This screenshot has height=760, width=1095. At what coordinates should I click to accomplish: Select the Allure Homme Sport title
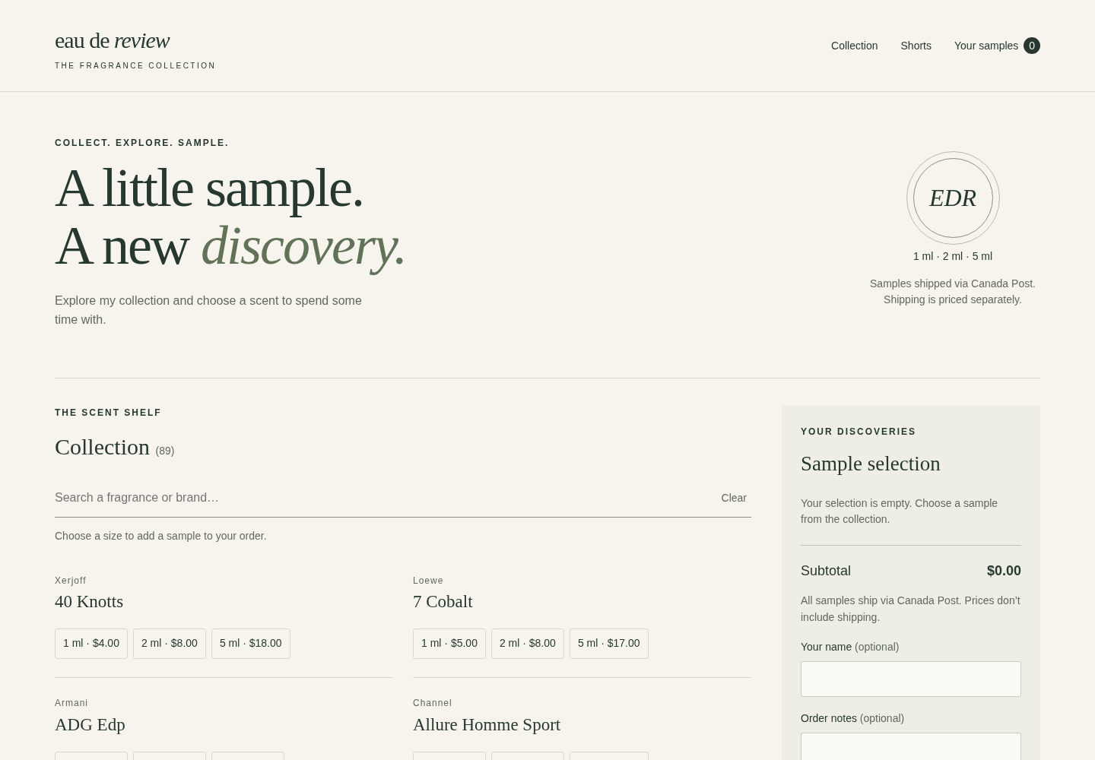487,724
